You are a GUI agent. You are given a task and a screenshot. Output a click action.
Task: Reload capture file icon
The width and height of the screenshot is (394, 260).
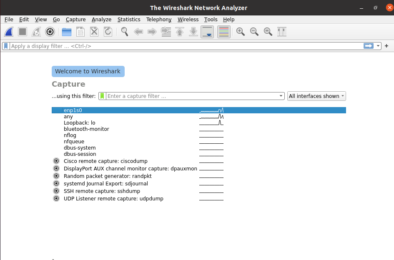pyautogui.click(x=108, y=32)
